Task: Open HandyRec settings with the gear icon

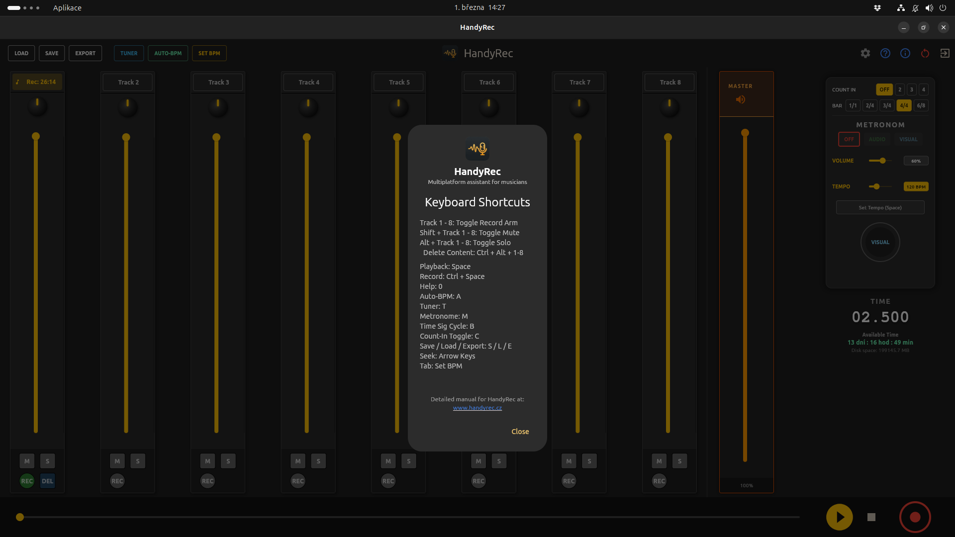Action: point(865,53)
